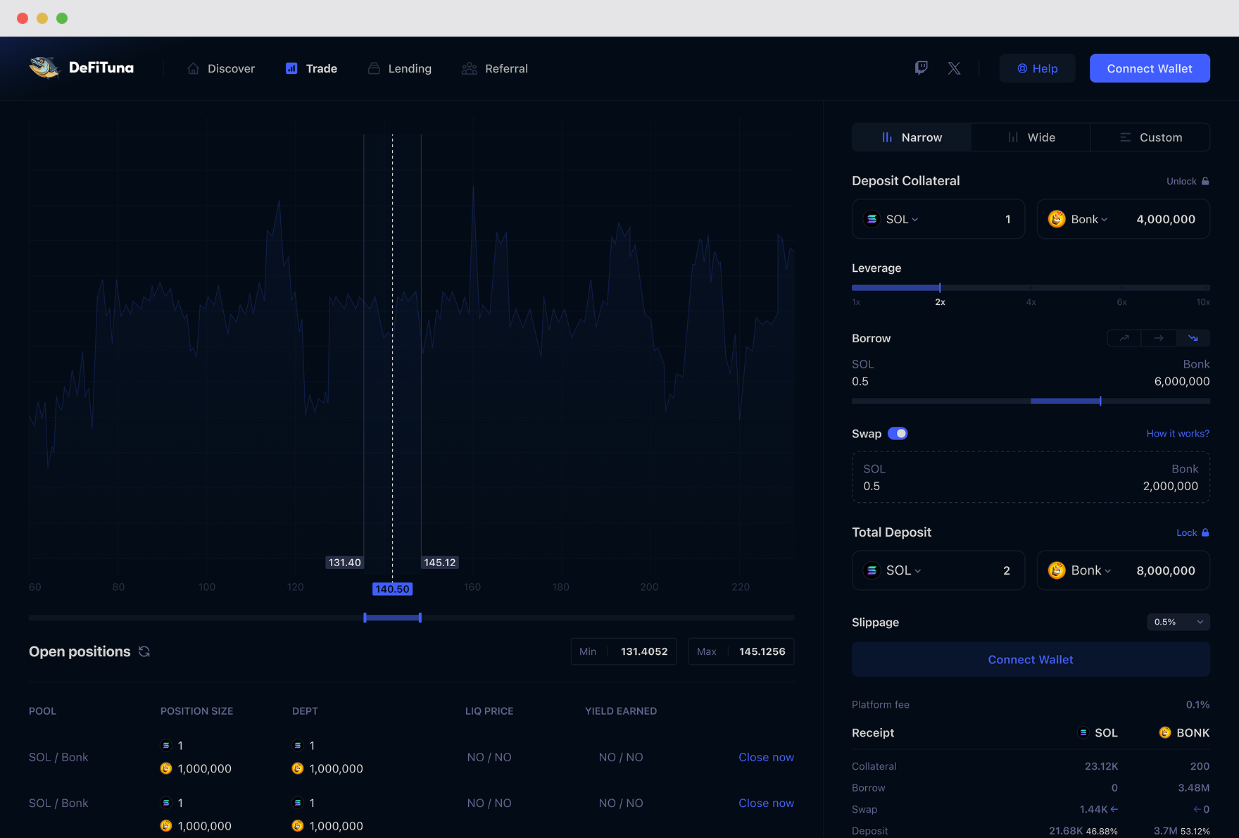Toggle the Swap switch
The width and height of the screenshot is (1239, 838).
coord(898,434)
